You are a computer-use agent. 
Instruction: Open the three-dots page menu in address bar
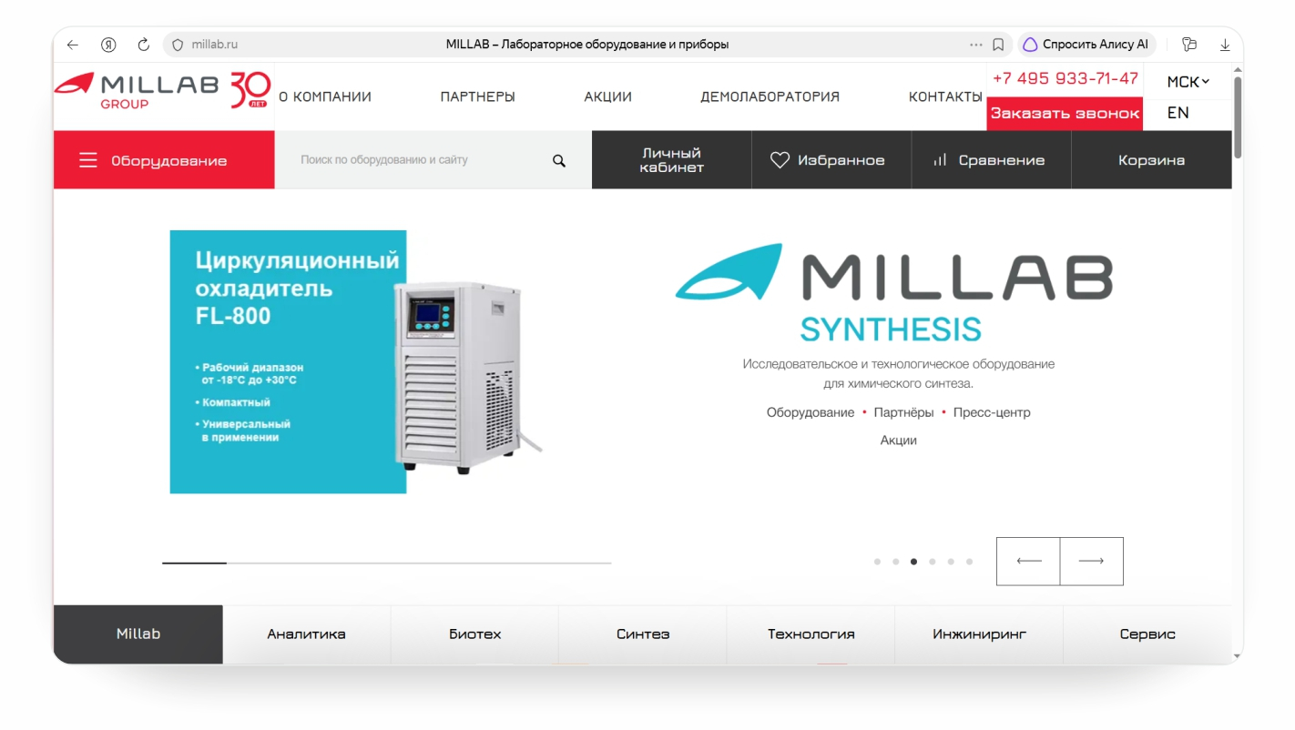(976, 45)
